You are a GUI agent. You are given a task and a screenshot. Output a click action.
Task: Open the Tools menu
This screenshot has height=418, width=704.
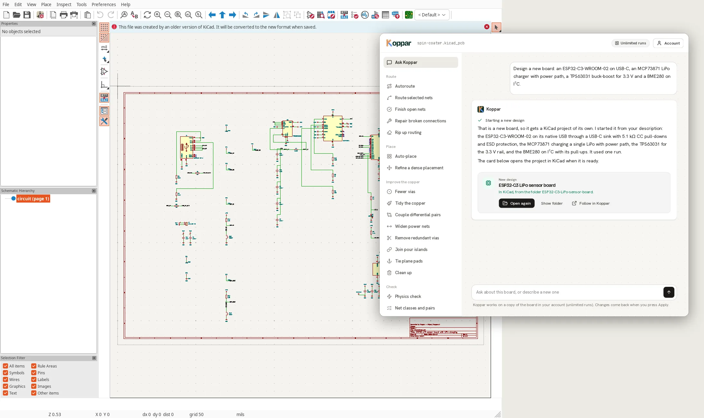tap(81, 5)
